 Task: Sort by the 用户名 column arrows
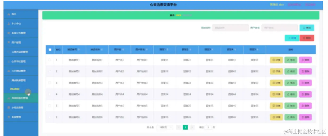(123, 49)
